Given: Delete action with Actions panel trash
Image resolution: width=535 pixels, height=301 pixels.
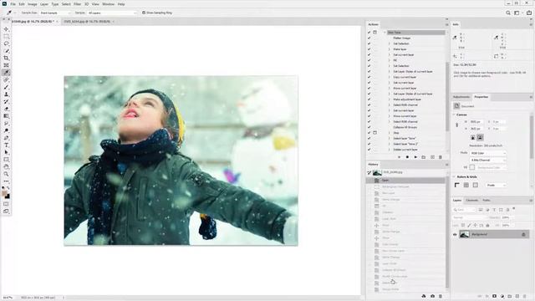Looking at the screenshot, I should [x=441, y=157].
